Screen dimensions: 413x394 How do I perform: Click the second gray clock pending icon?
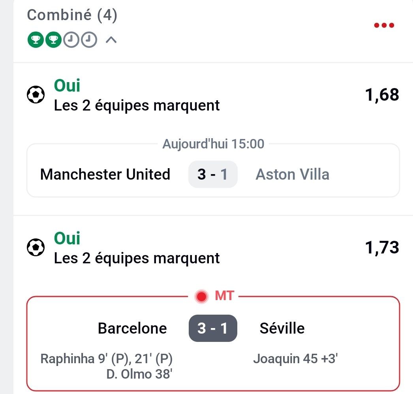(x=89, y=39)
